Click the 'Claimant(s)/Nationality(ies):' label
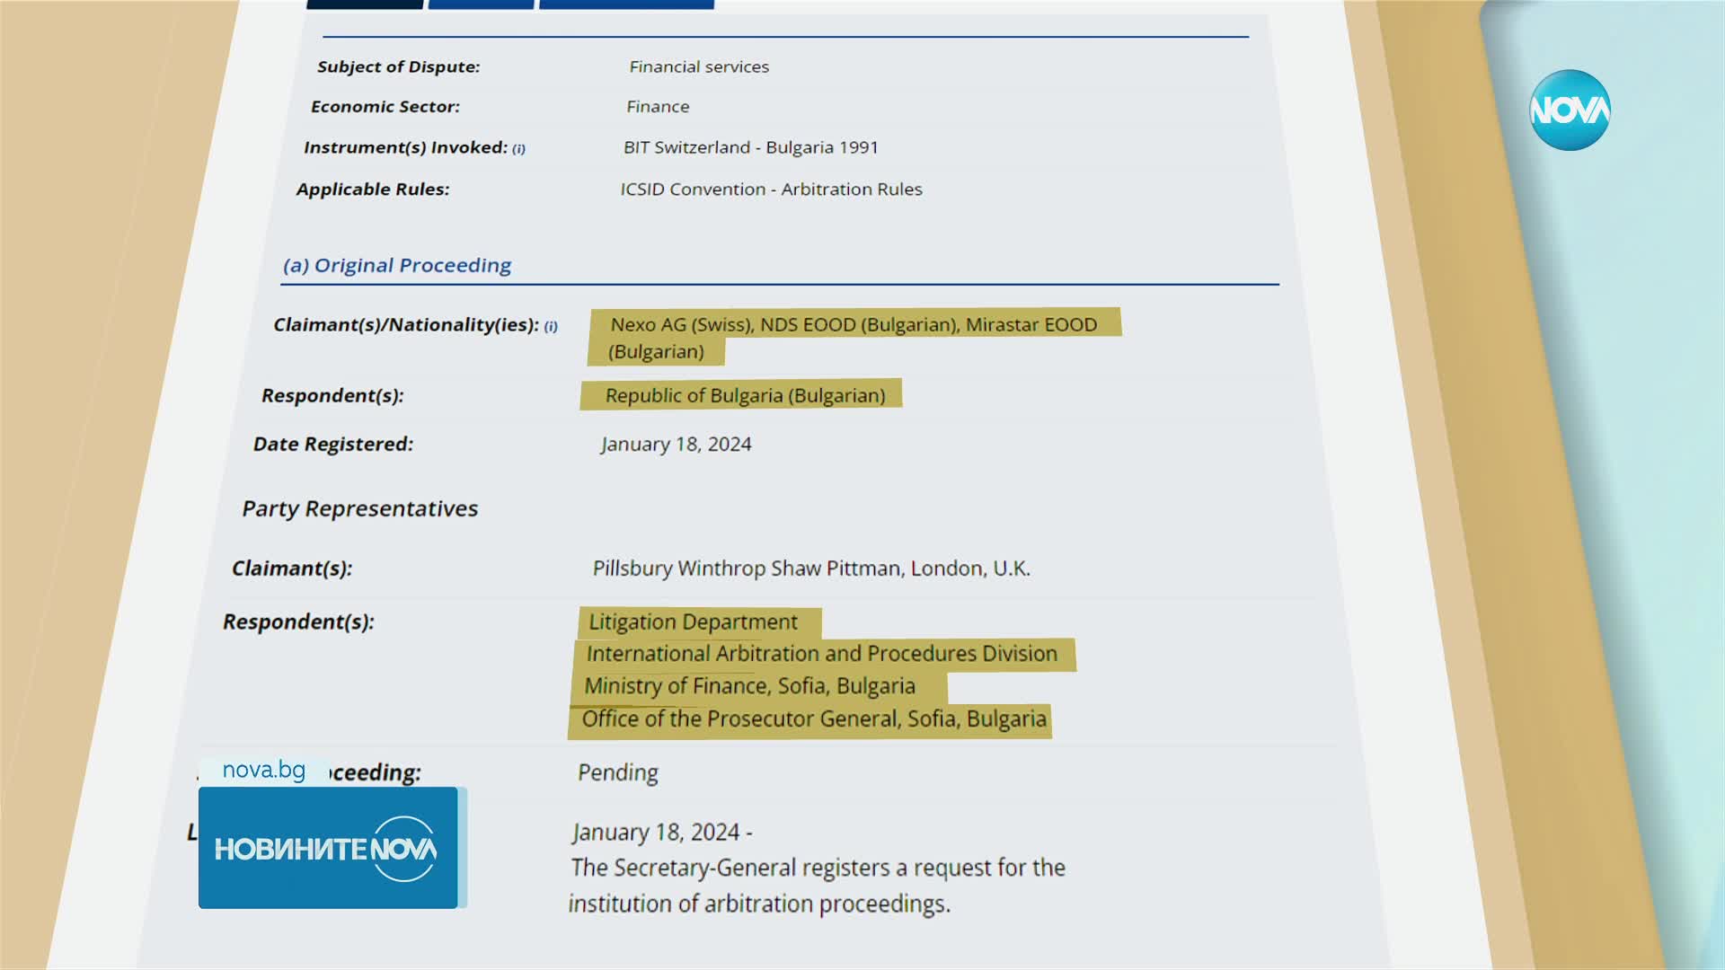This screenshot has width=1725, height=970. click(x=406, y=324)
